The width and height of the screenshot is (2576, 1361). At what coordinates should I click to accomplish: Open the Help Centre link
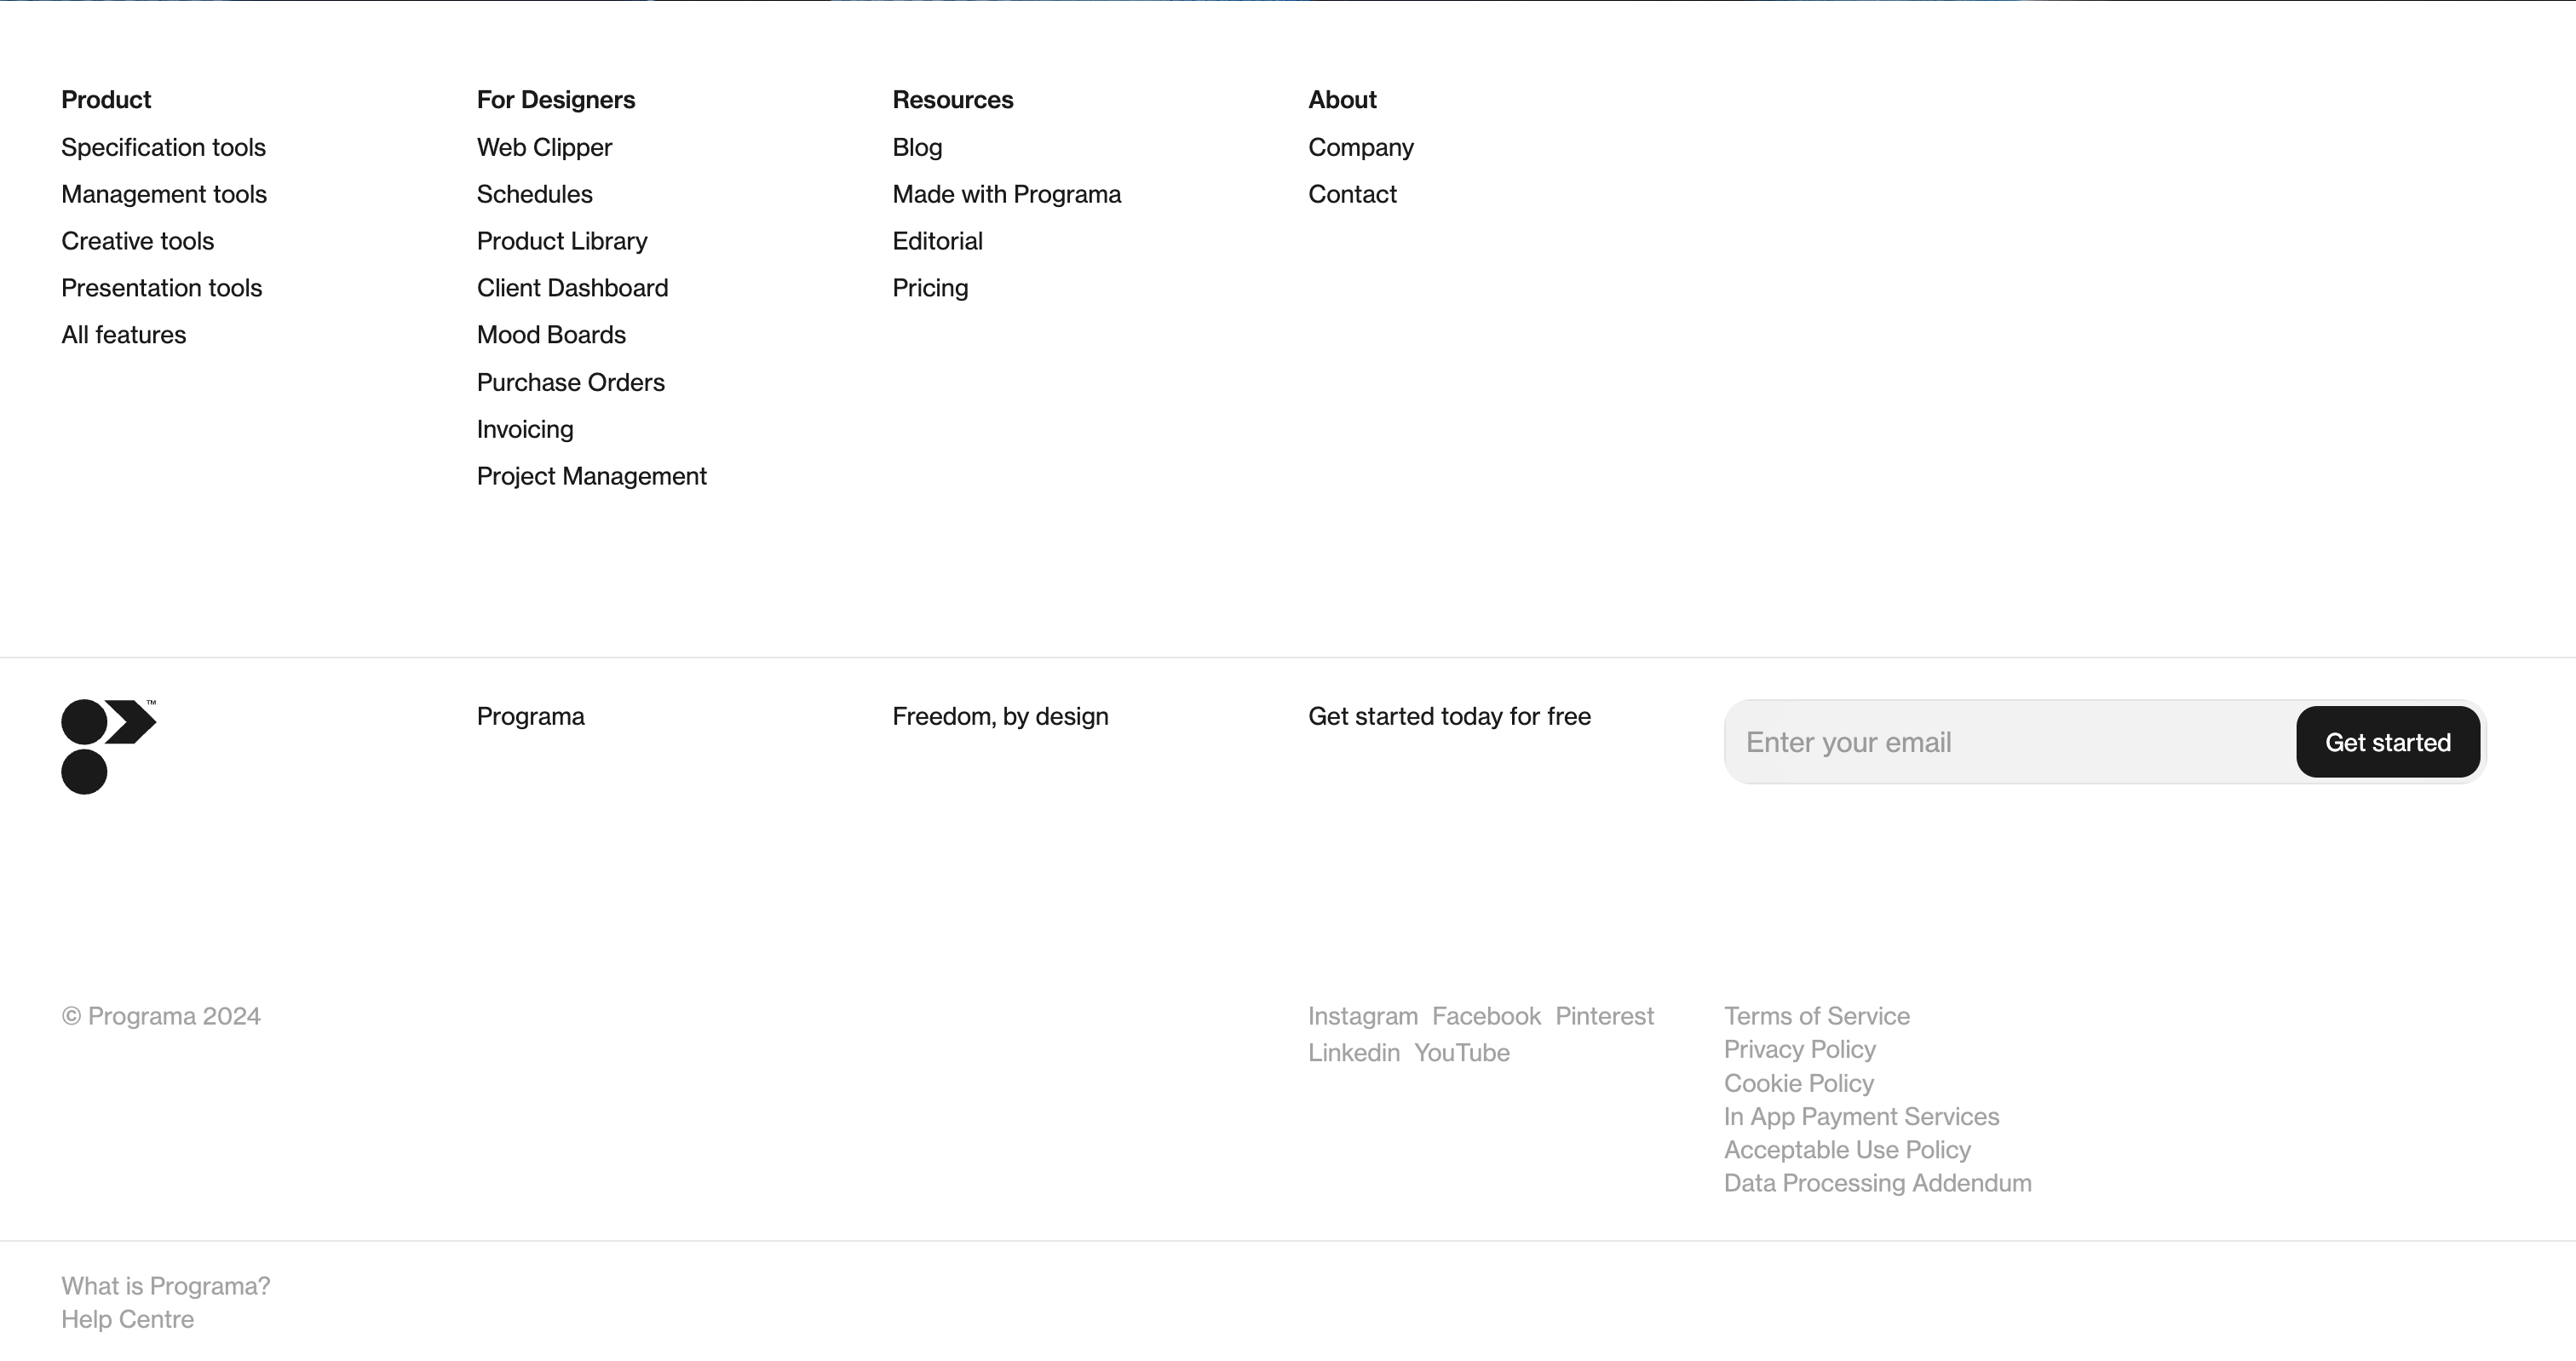tap(127, 1319)
